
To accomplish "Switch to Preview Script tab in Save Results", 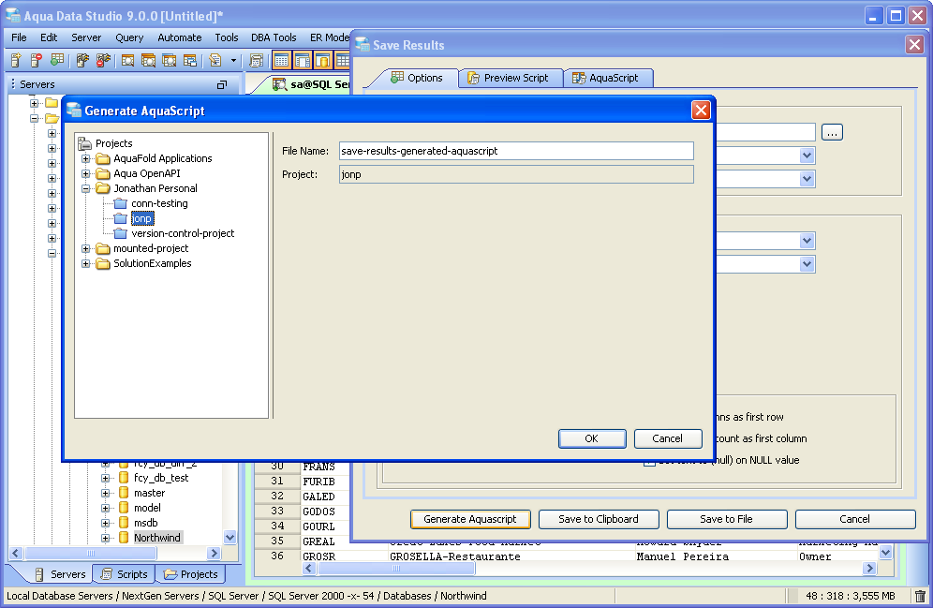I will (511, 78).
